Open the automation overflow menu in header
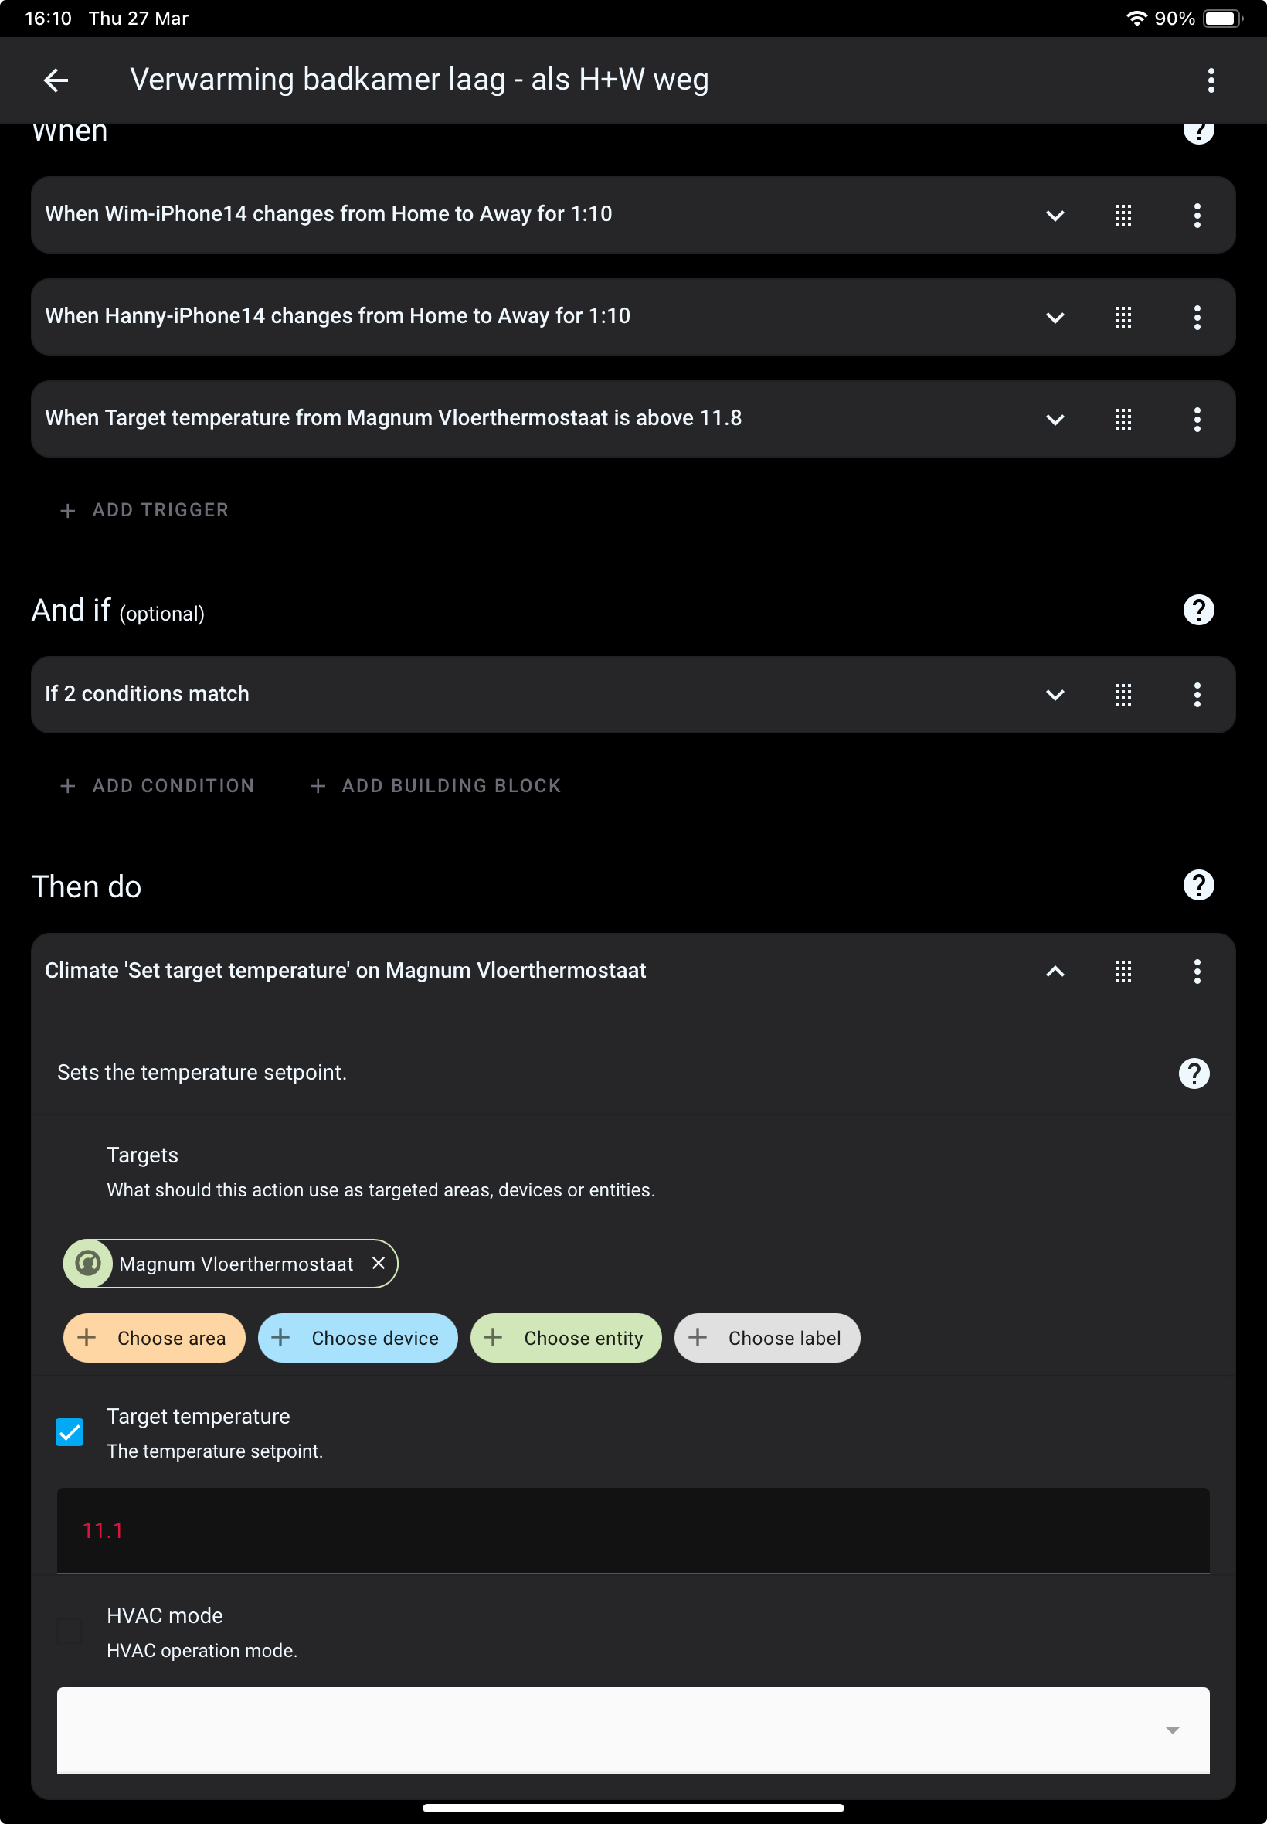 coord(1211,80)
